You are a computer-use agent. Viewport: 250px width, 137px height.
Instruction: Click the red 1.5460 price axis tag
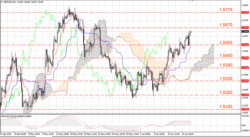click(x=245, y=57)
